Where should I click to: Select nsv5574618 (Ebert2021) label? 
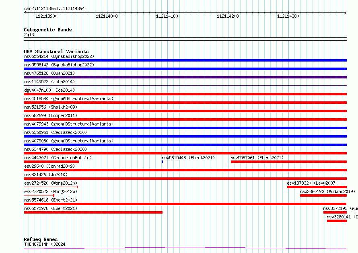pos(51,200)
